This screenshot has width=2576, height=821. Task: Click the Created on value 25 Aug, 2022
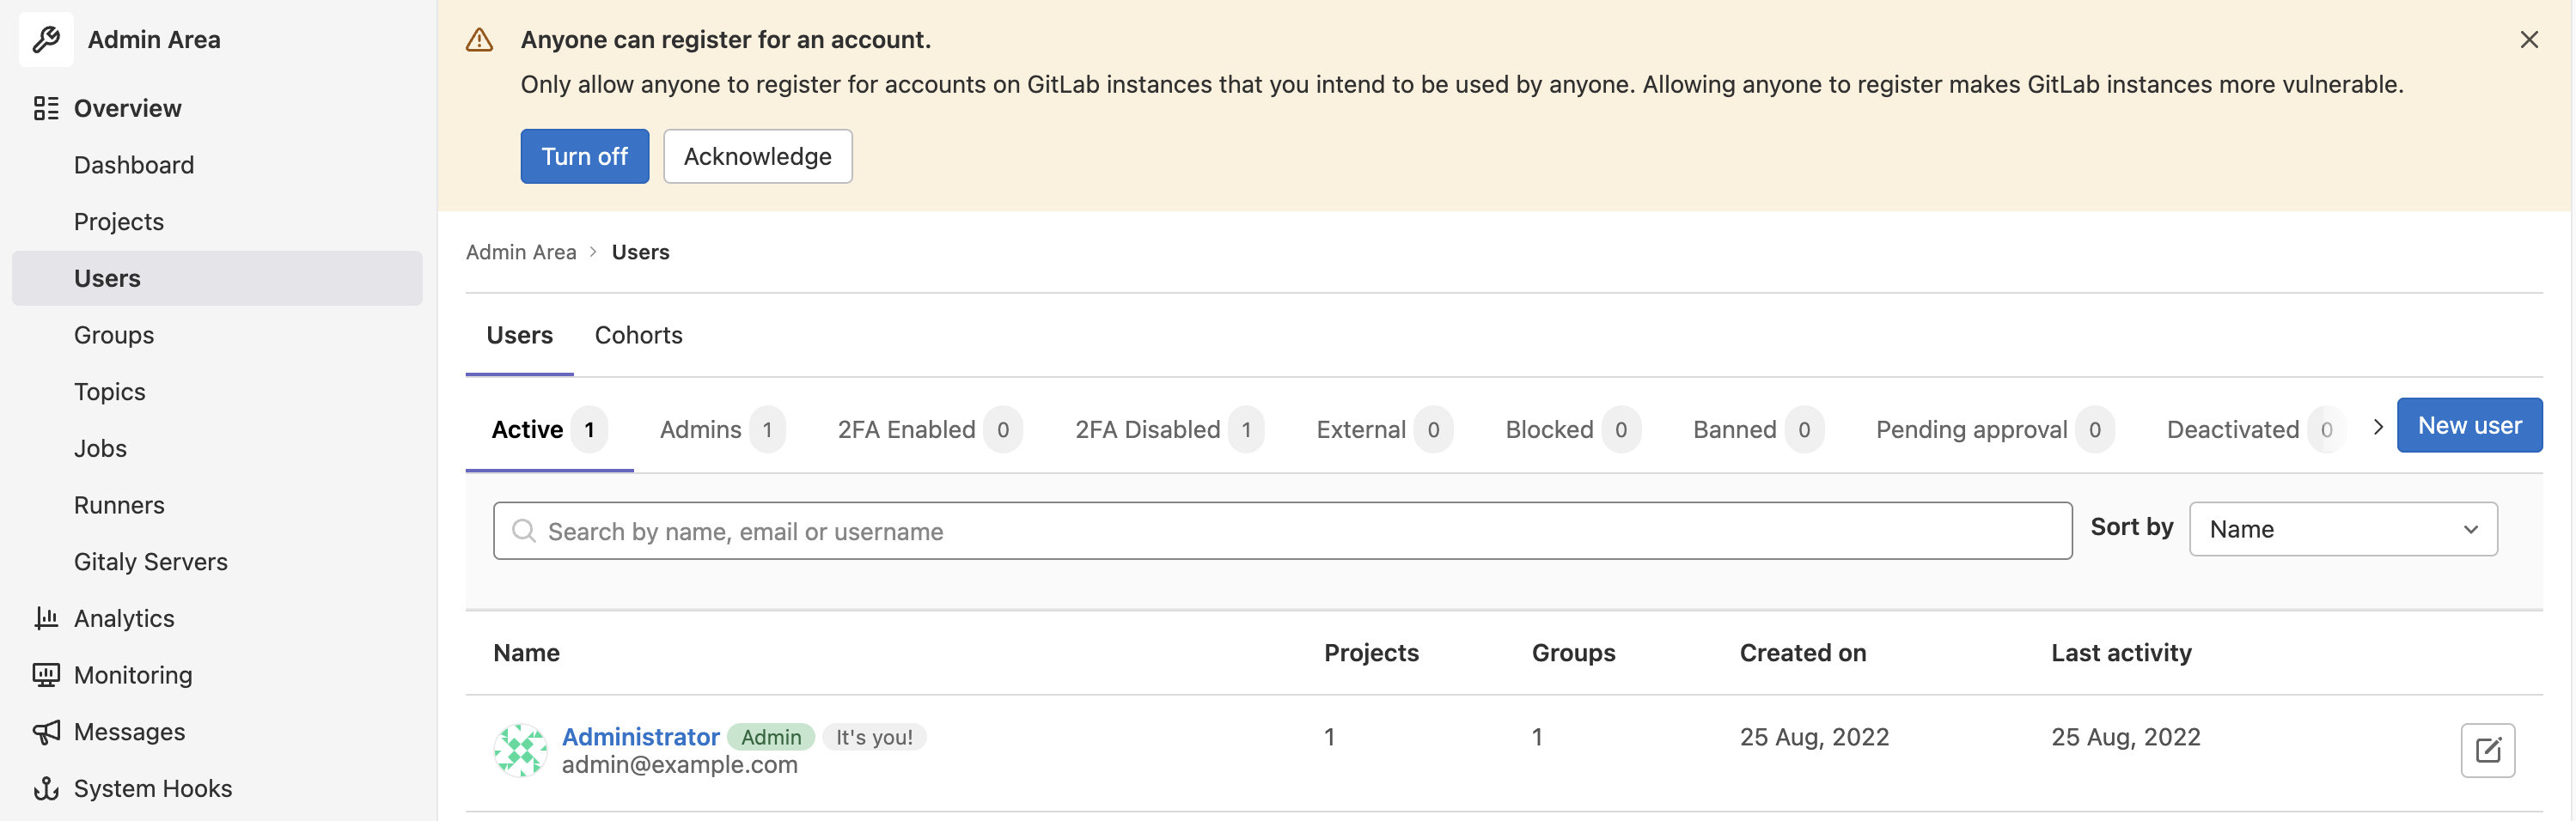1814,737
